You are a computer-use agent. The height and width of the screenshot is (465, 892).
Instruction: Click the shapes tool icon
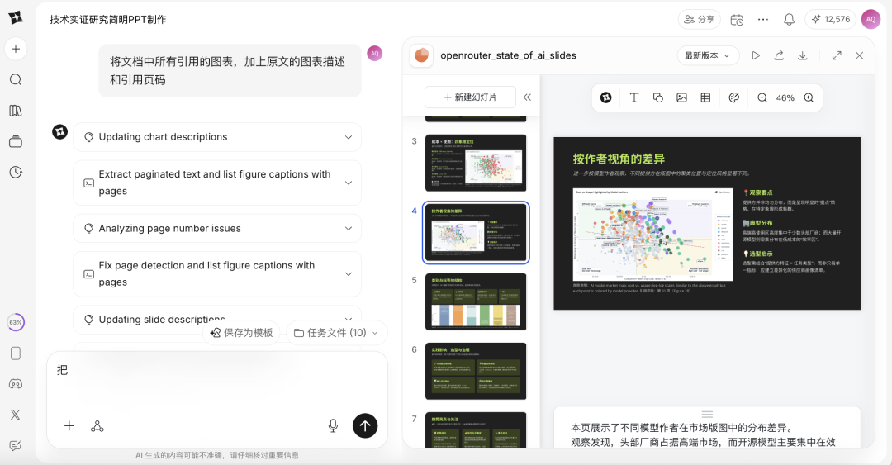[657, 98]
